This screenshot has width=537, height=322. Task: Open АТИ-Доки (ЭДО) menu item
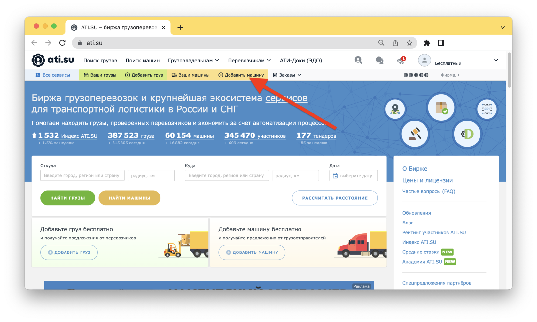point(301,60)
